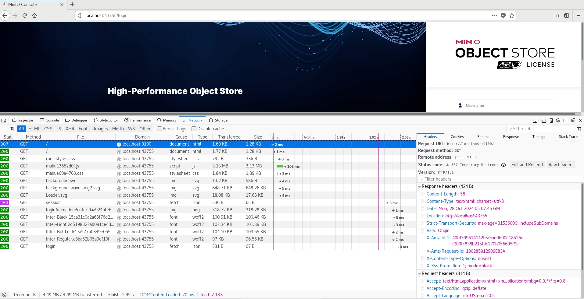Learn more about Accept request header

(x=422, y=281)
